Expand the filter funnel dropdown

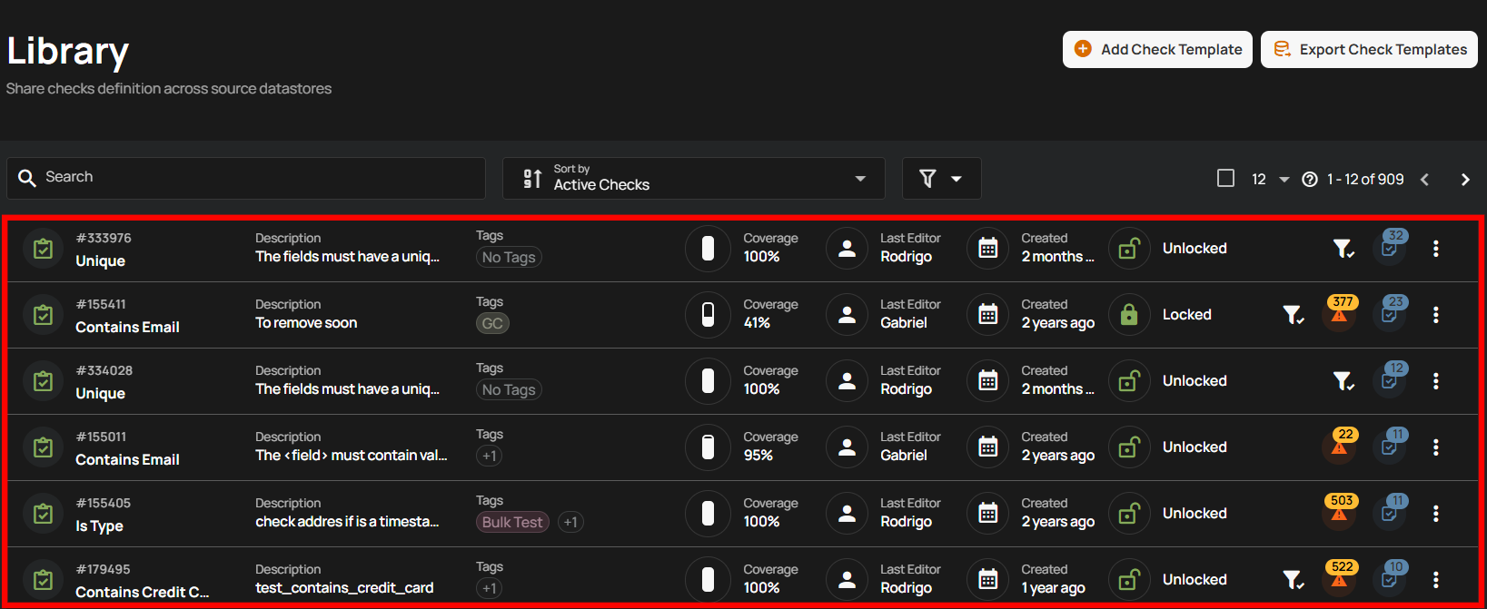[x=940, y=179]
